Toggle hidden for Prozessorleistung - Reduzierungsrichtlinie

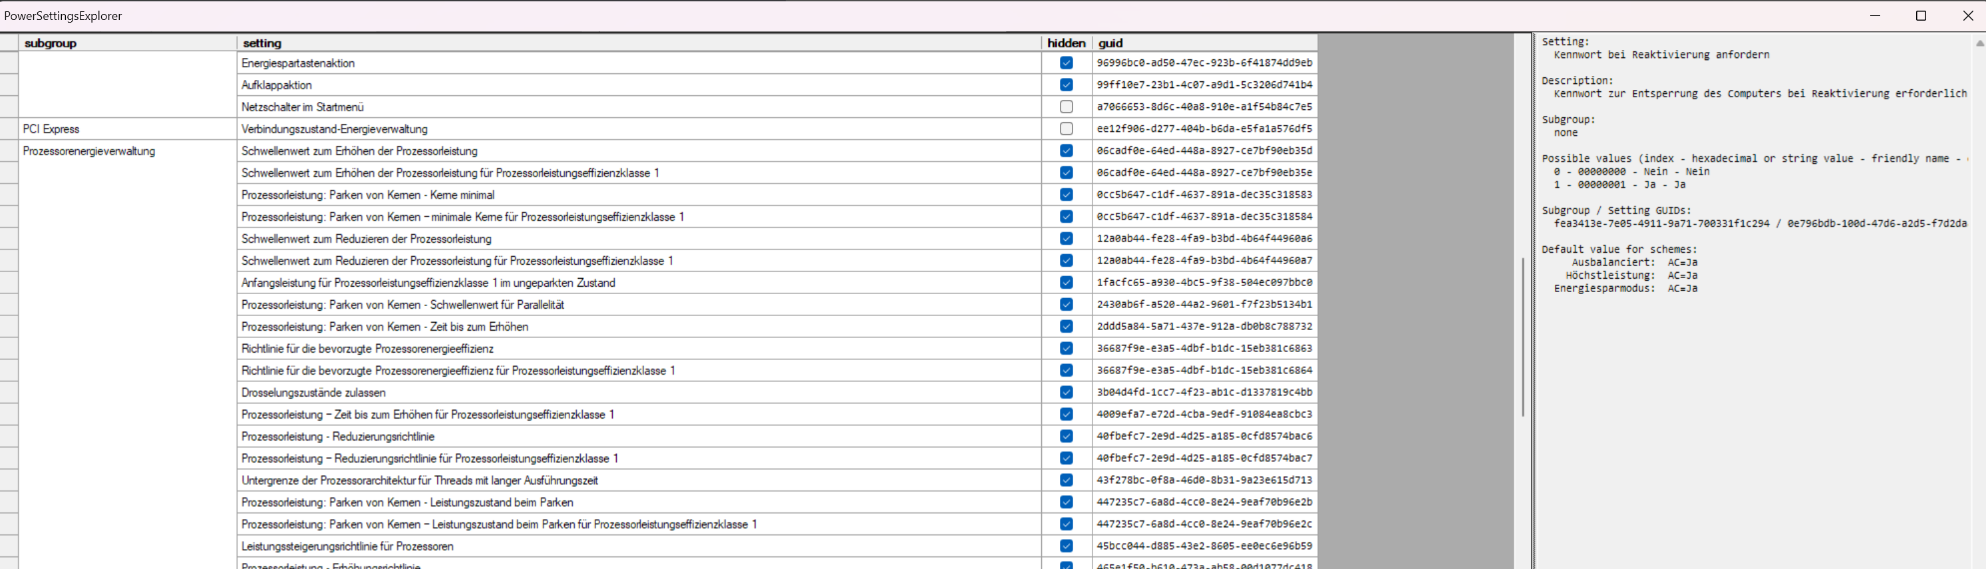point(1067,437)
